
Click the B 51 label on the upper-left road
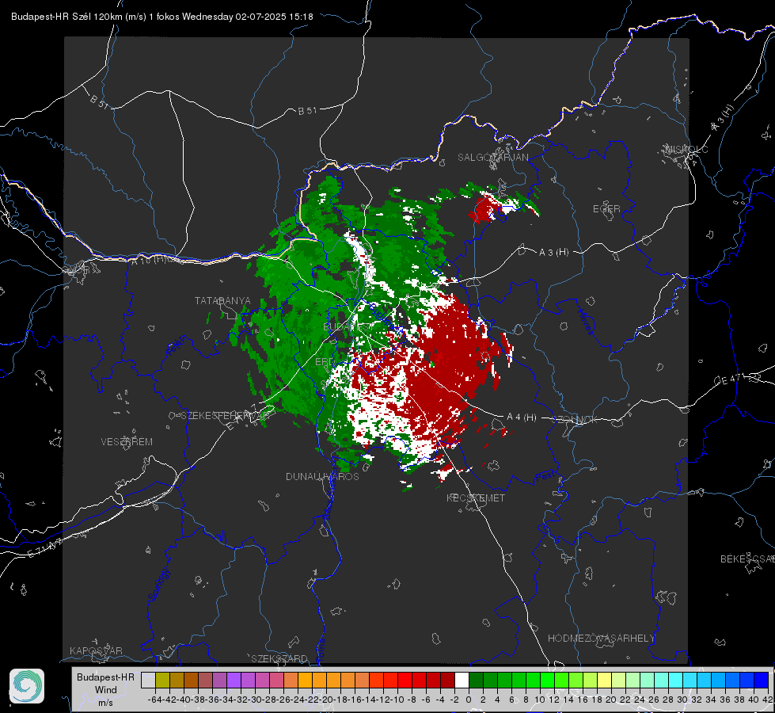tap(99, 101)
